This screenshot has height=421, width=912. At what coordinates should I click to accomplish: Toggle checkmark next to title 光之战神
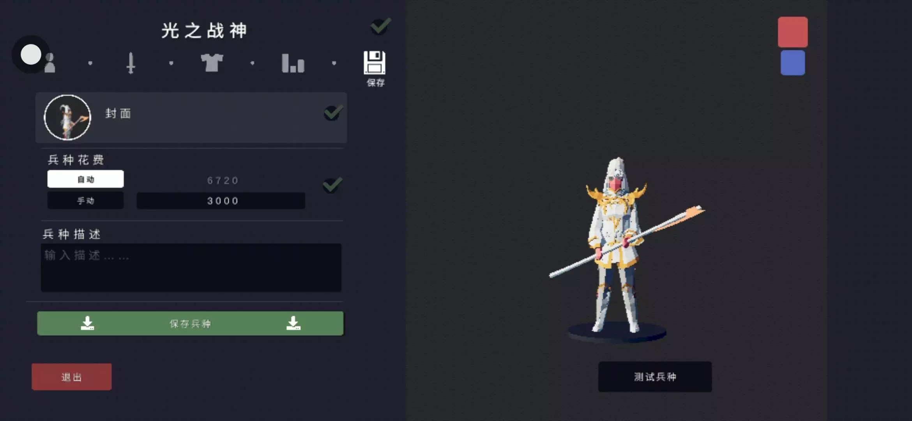point(380,26)
